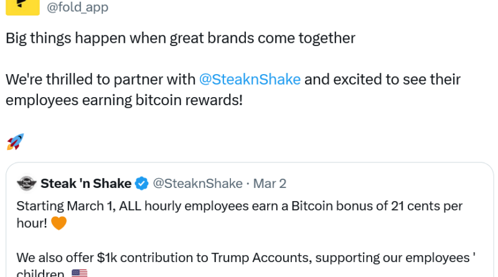Click the word "children" in the quoted post
498x277 pixels.
click(x=40, y=273)
